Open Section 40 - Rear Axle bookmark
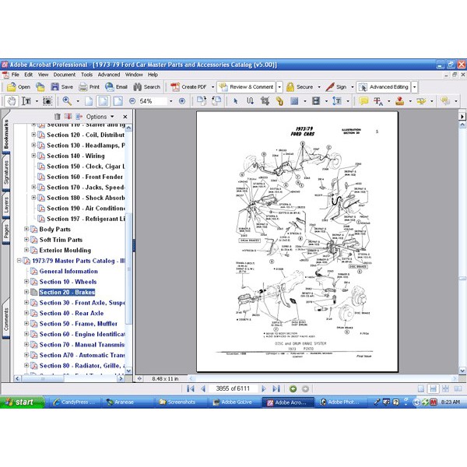The width and height of the screenshot is (467, 467). 72,313
